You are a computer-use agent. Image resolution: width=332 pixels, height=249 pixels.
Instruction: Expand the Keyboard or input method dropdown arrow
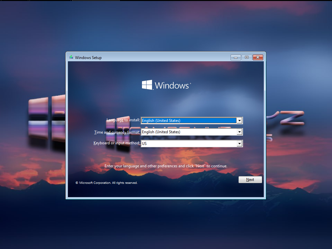pyautogui.click(x=239, y=144)
